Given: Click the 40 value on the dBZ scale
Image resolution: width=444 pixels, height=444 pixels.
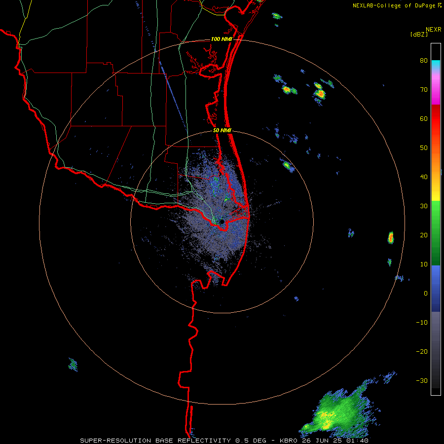Looking at the screenshot, I should pos(424,177).
